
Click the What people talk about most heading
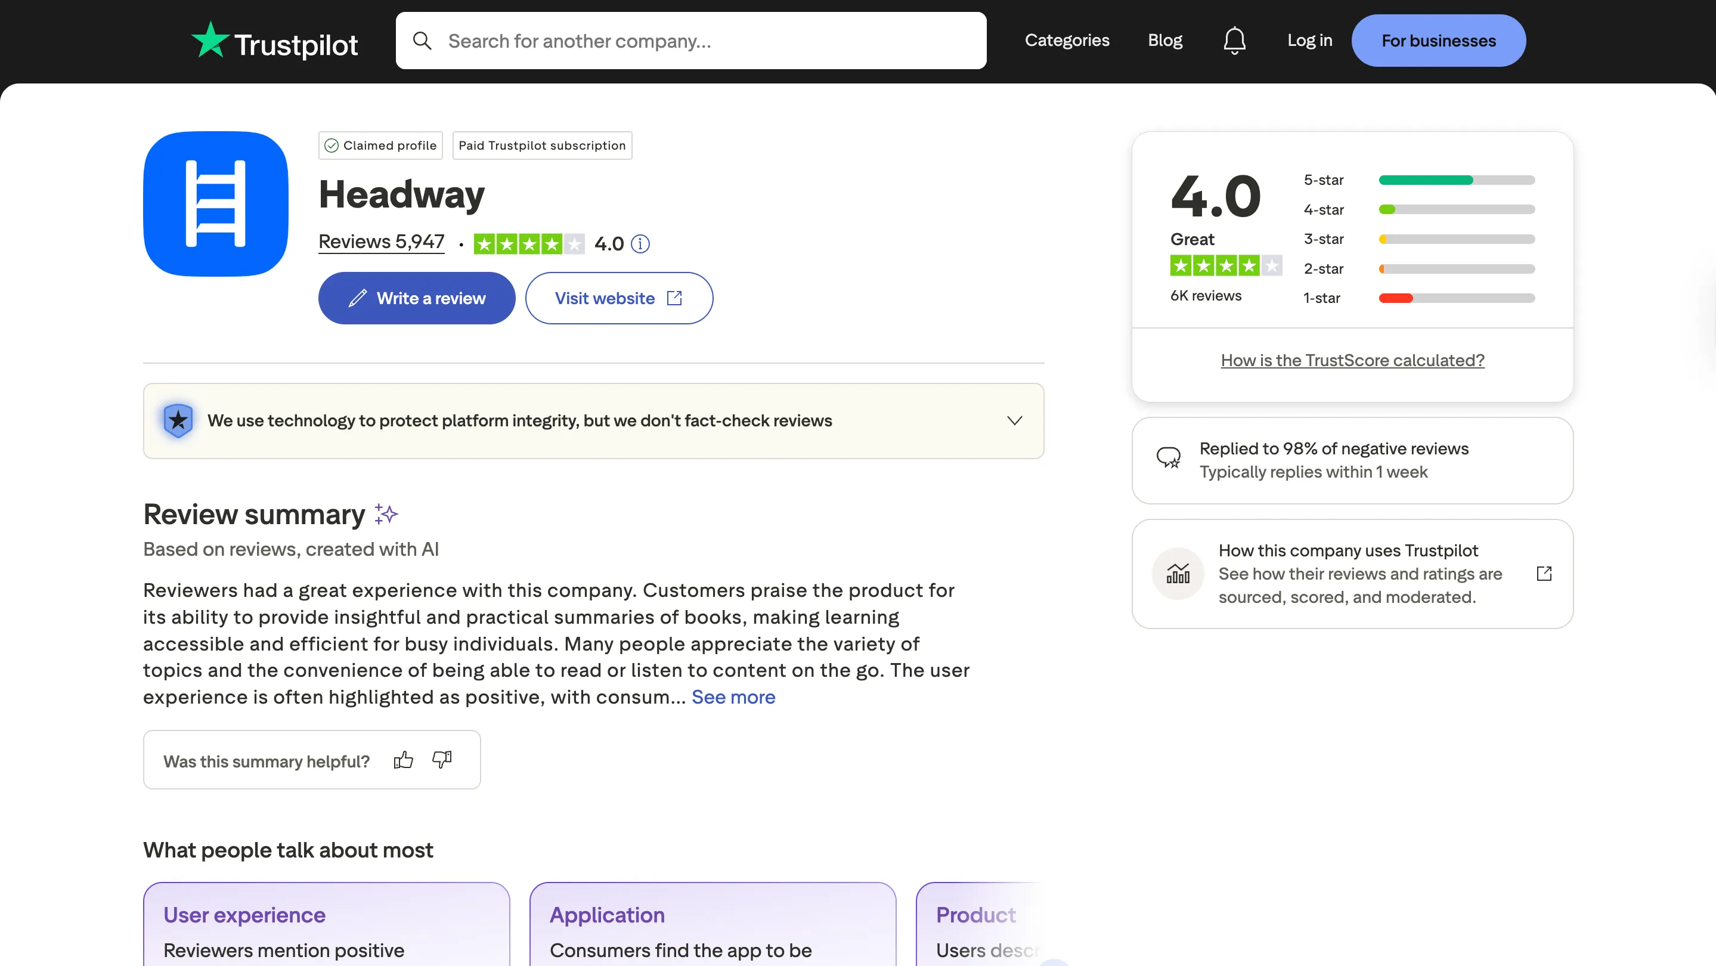(x=288, y=850)
